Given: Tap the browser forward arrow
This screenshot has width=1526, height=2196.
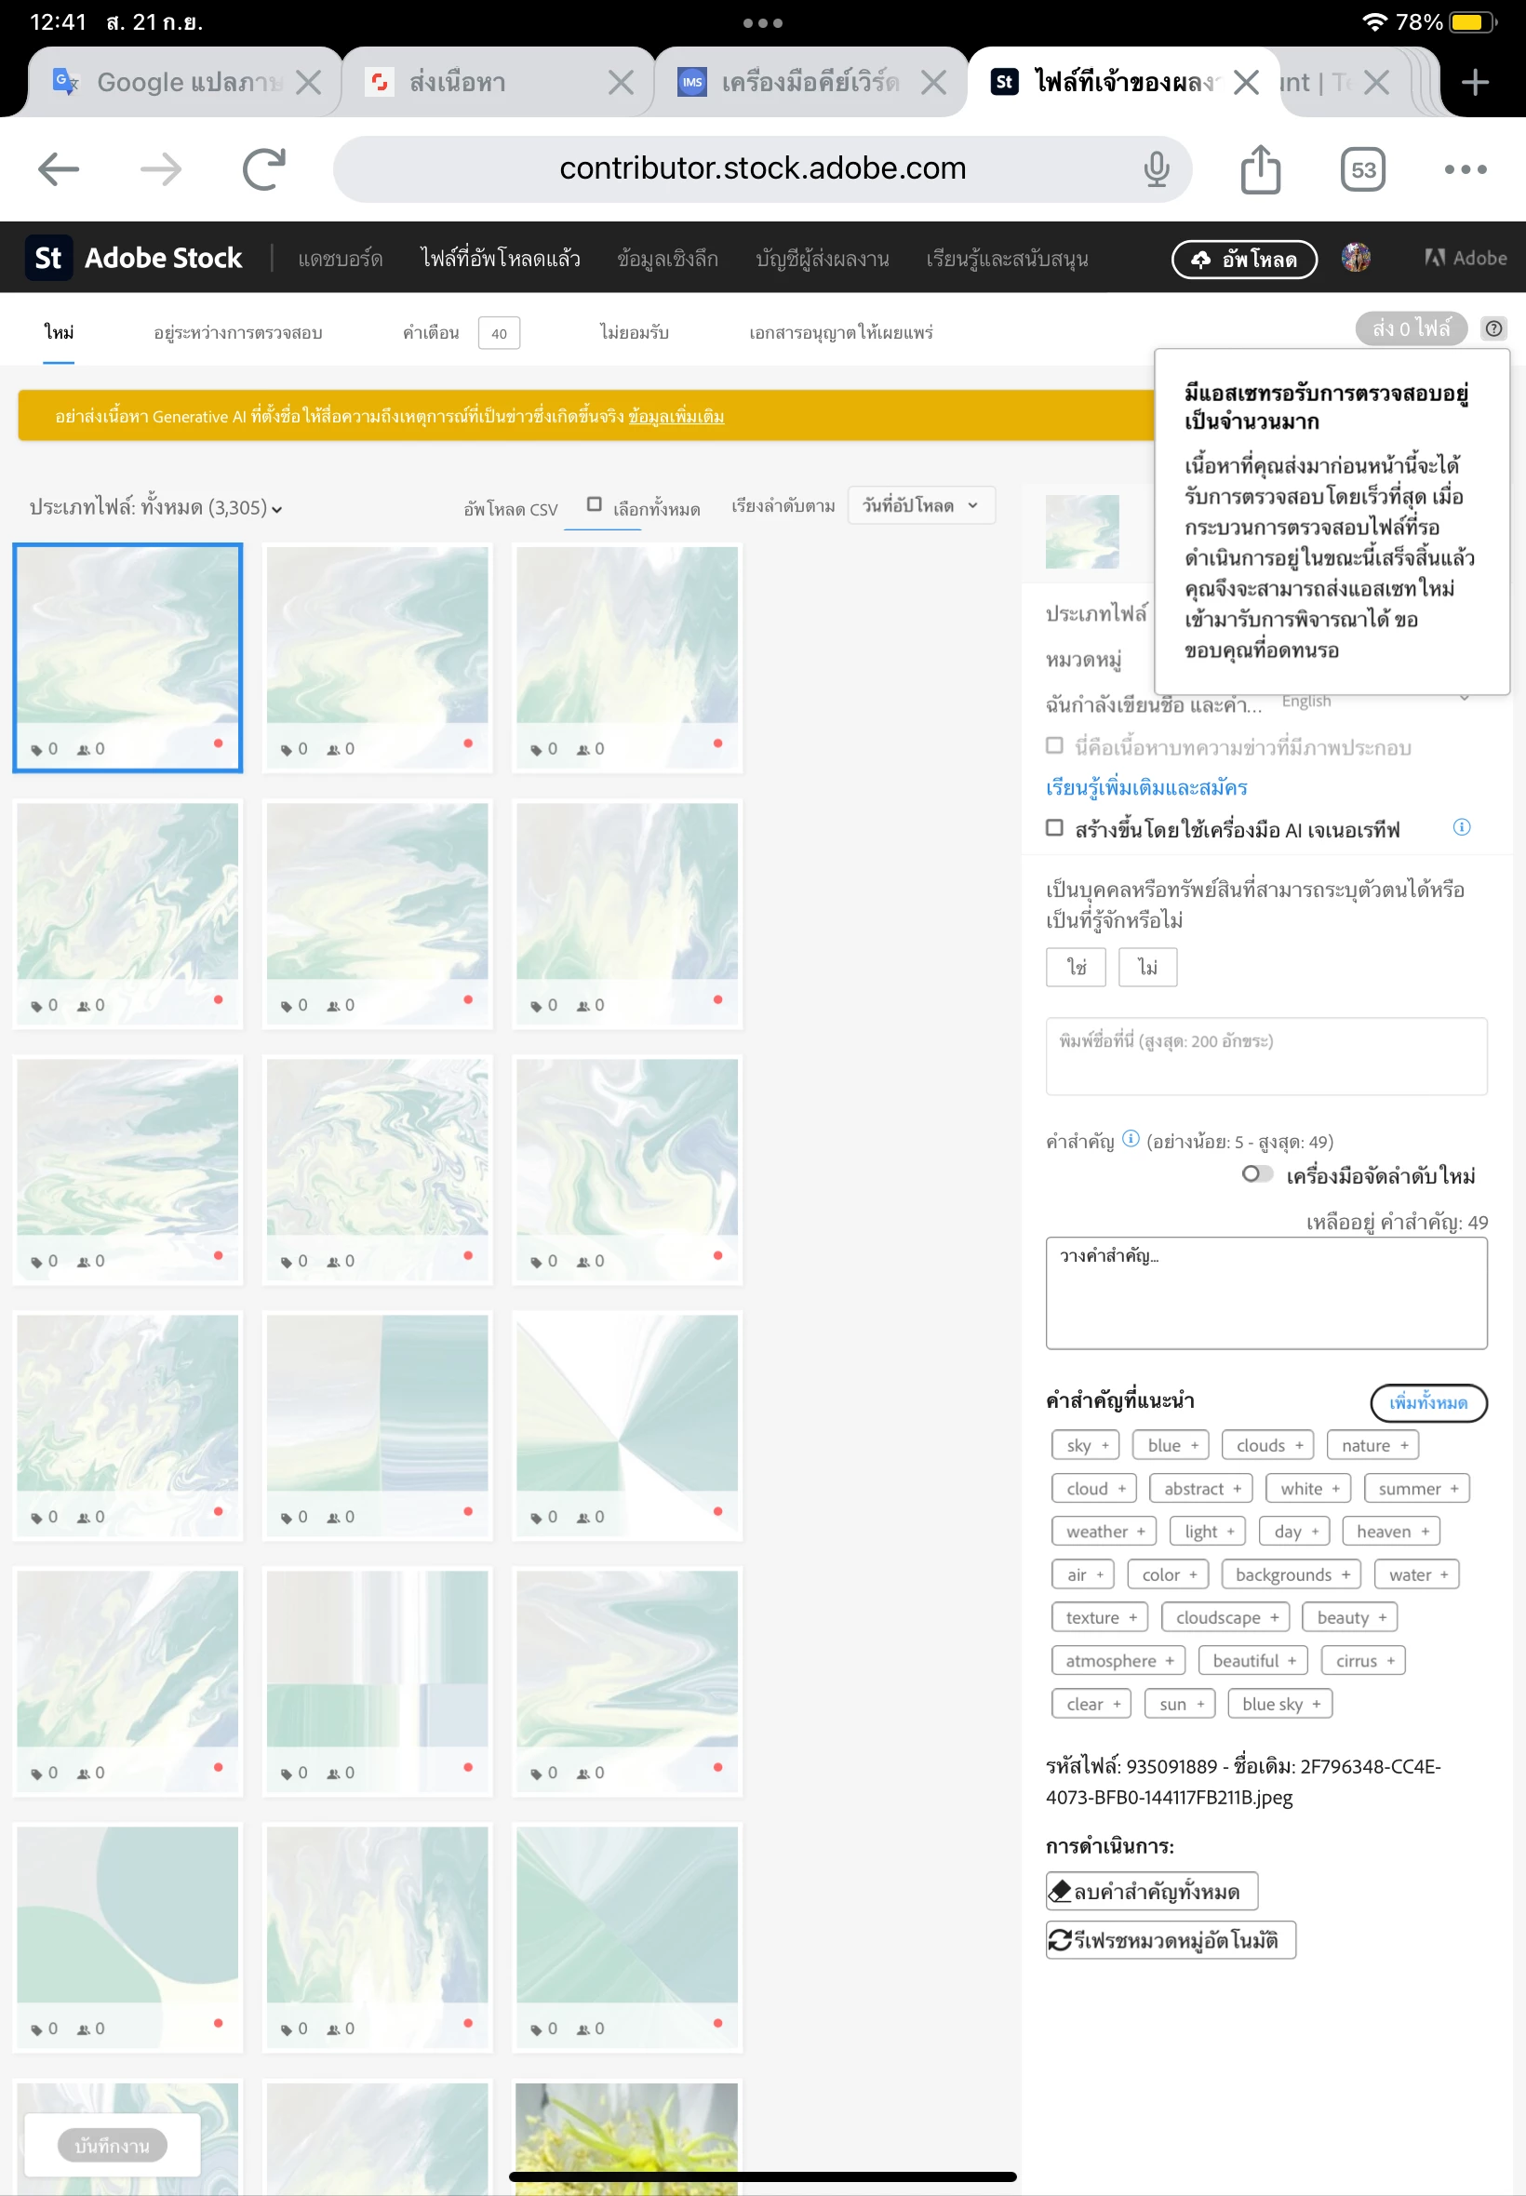Looking at the screenshot, I should coord(161,169).
